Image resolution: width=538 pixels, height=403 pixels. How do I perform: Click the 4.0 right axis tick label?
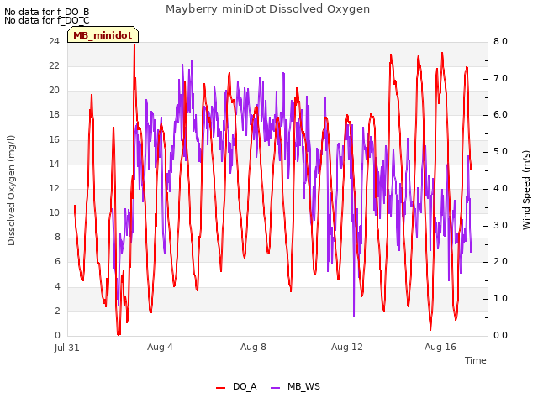500,188
